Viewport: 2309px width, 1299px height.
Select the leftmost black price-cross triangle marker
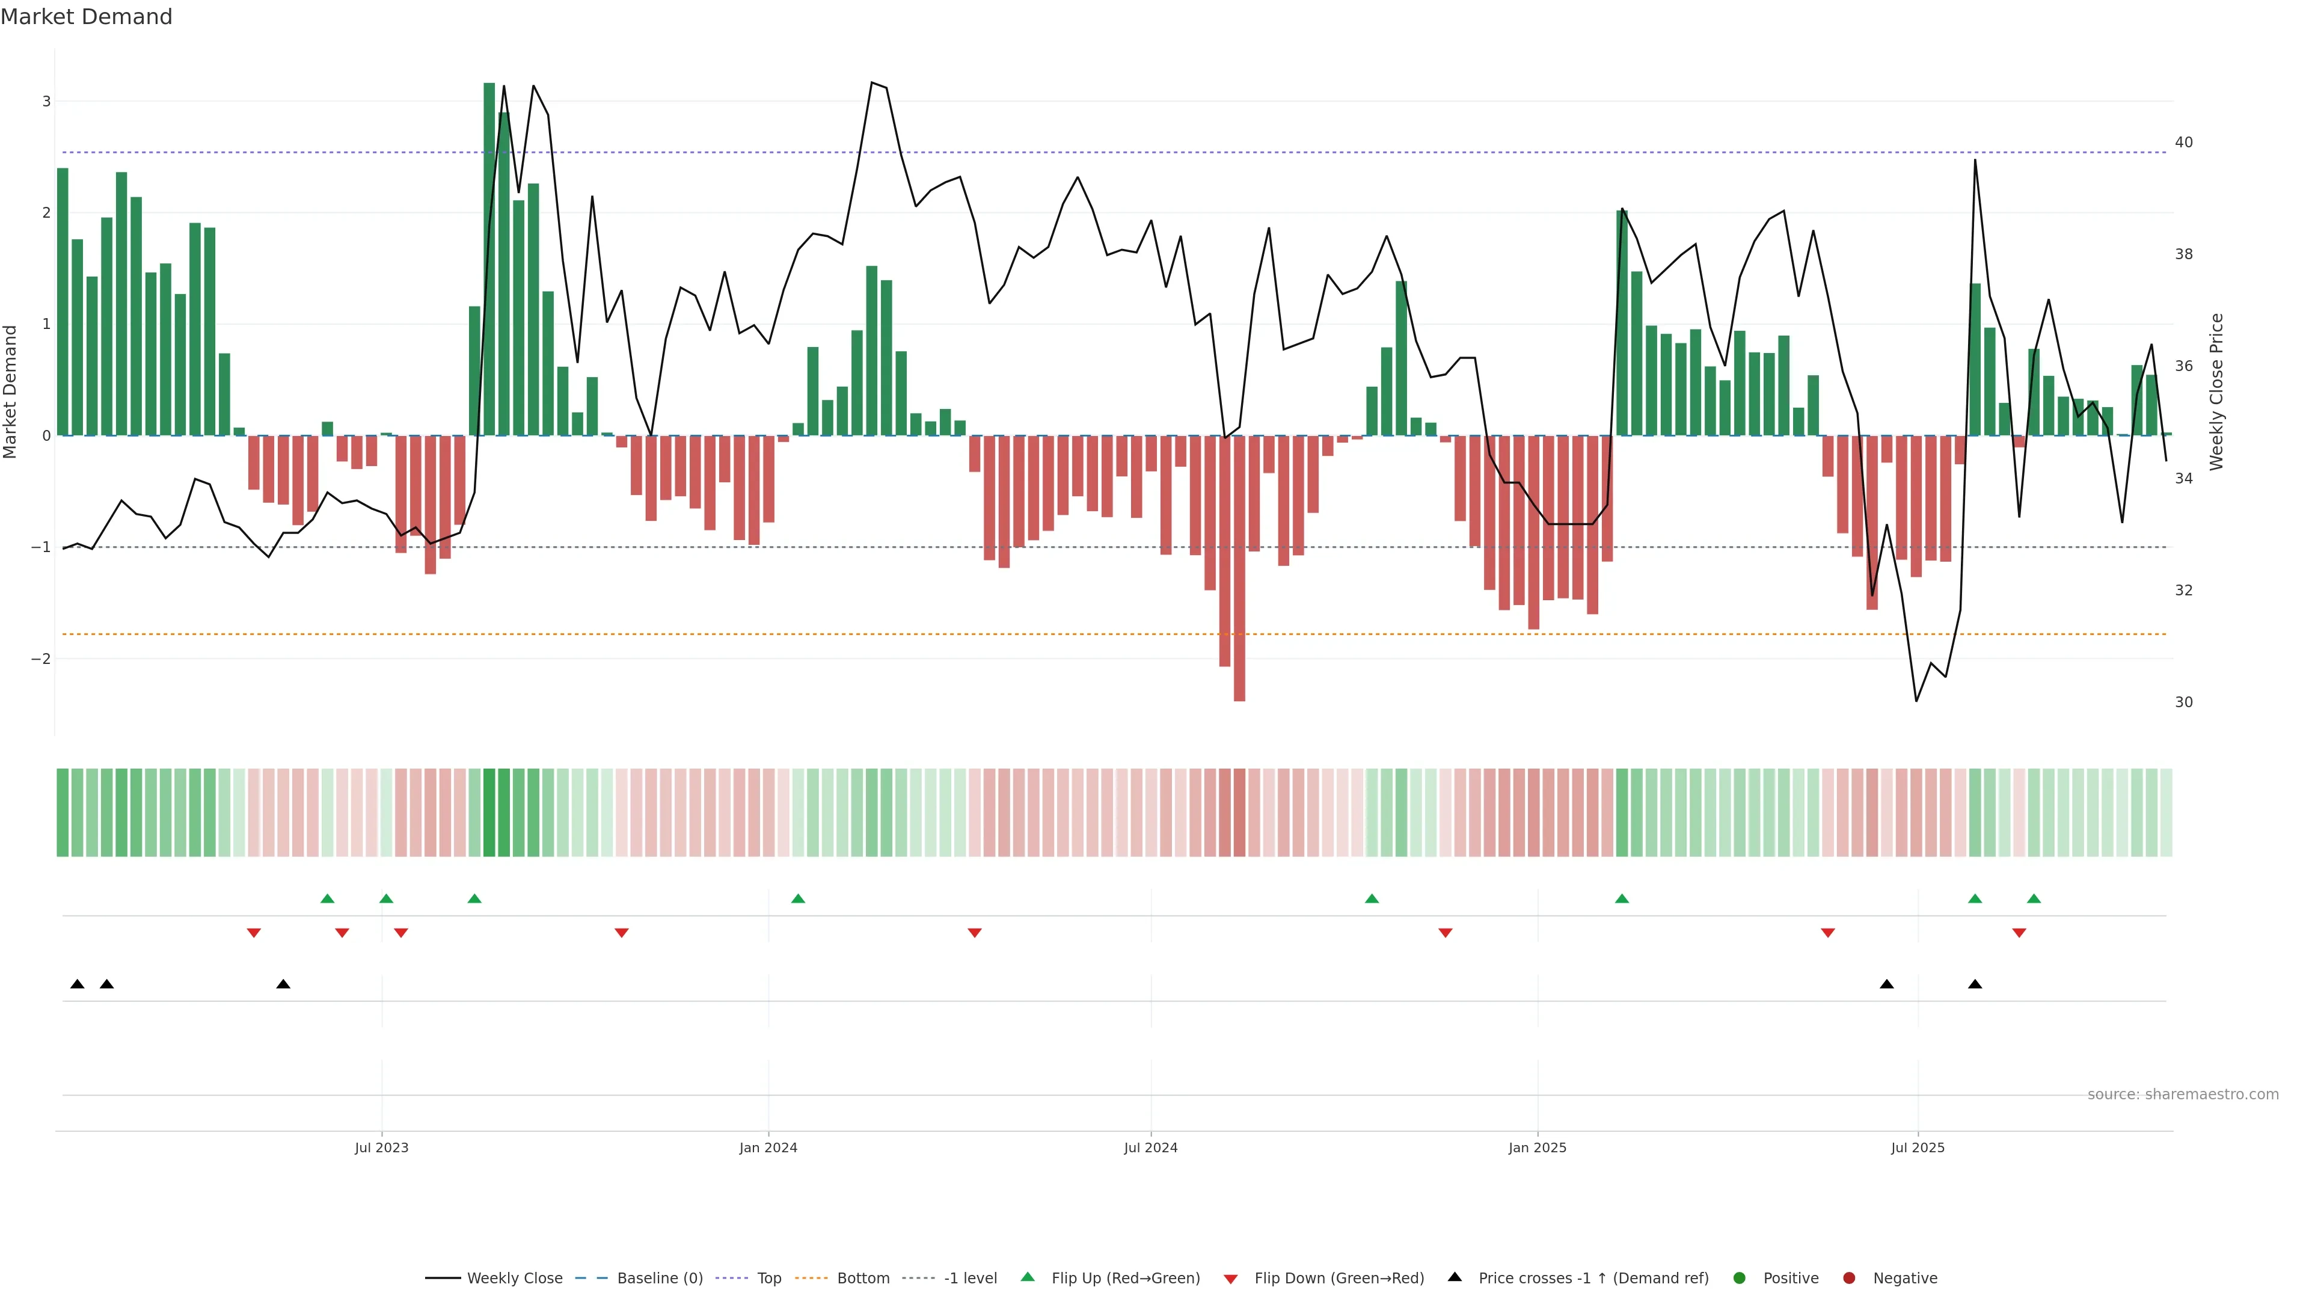[77, 984]
